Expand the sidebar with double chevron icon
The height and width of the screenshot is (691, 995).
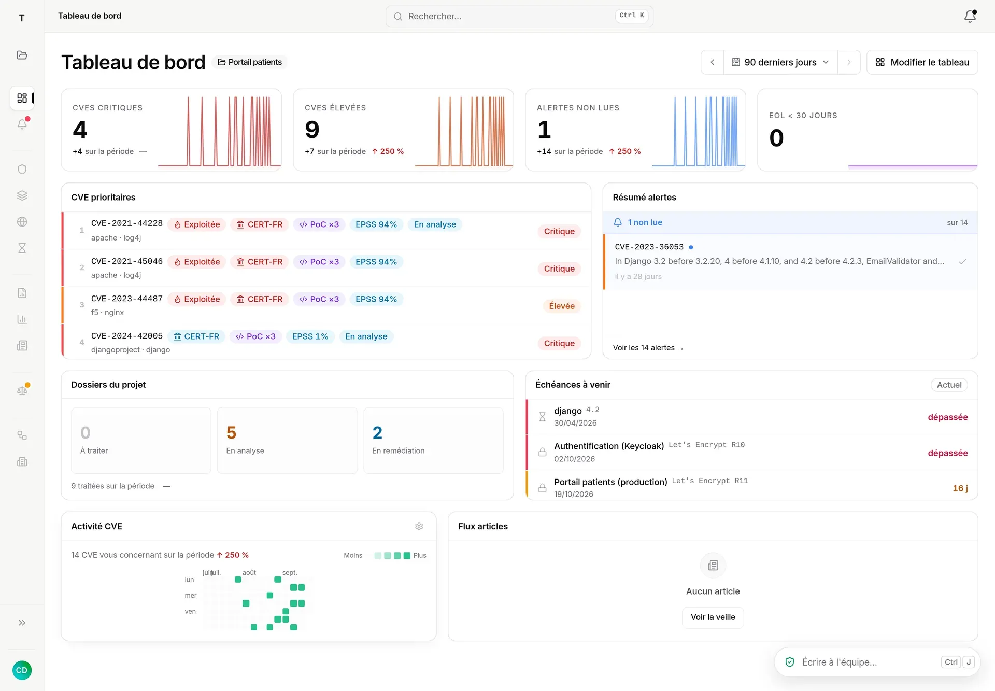pyautogui.click(x=22, y=623)
